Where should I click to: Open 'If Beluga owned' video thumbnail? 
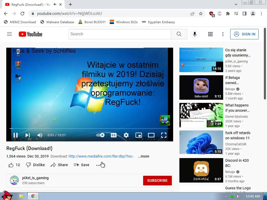201,87
